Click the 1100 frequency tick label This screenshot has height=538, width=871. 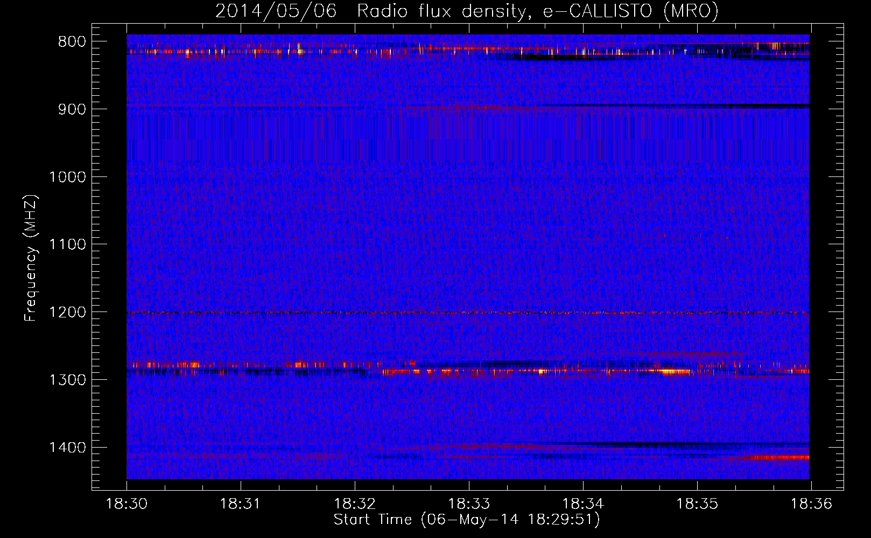67,245
